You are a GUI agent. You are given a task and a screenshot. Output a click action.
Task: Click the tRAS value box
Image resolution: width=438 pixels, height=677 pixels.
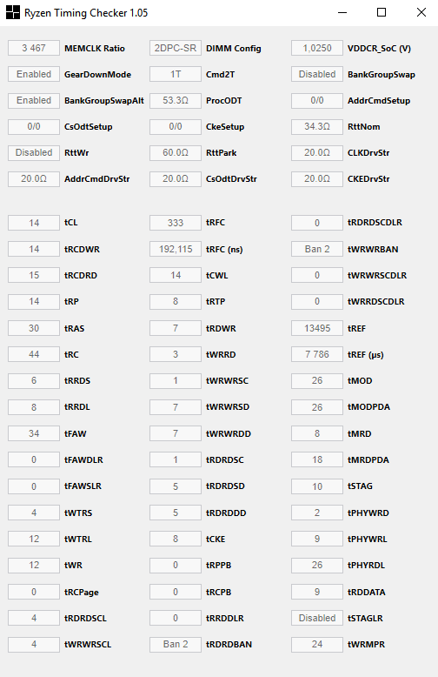[x=34, y=328]
